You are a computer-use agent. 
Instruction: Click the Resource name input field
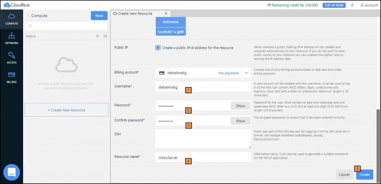203,158
